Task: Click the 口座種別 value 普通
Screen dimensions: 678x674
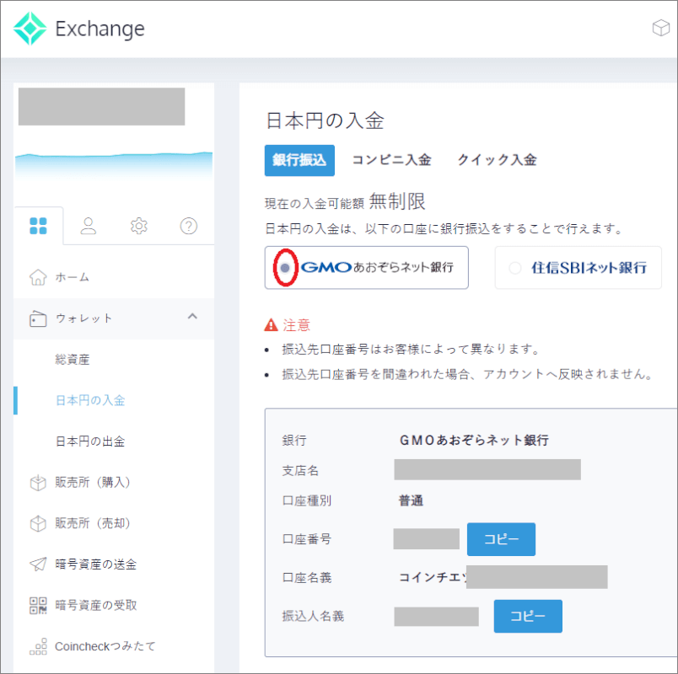Action: 411,500
